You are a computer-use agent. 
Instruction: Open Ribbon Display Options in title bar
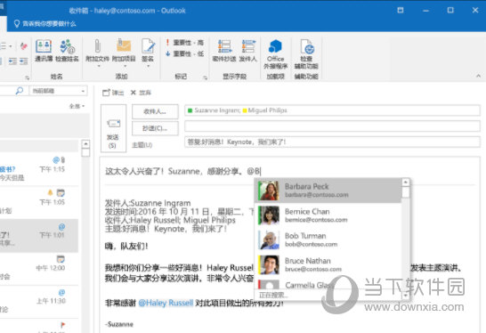tap(401, 10)
